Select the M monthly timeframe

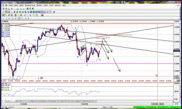(x=28, y=18)
